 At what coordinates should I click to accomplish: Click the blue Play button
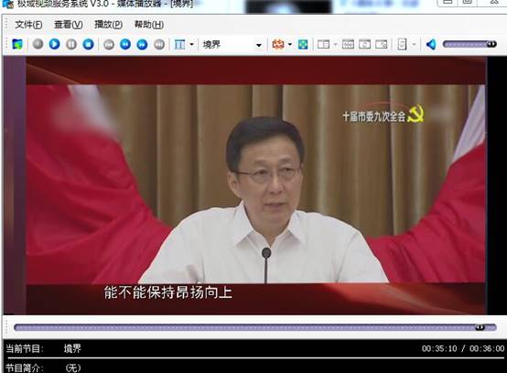click(x=54, y=44)
